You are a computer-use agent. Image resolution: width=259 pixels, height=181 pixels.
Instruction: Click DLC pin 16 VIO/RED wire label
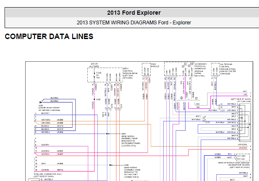tap(52, 170)
